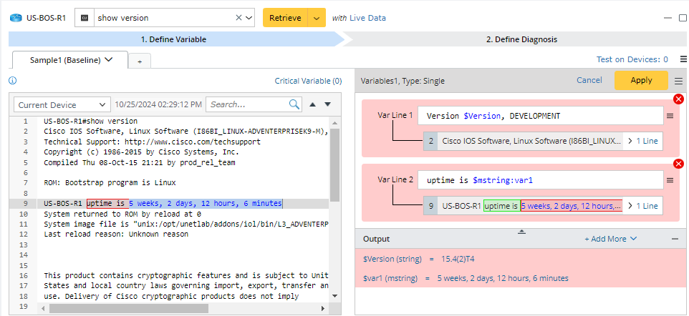
Task: Expand the Add More dropdown in Output
Action: pyautogui.click(x=610, y=239)
